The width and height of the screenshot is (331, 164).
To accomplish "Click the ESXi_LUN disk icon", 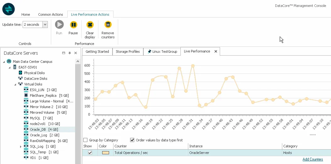I will [26, 90].
